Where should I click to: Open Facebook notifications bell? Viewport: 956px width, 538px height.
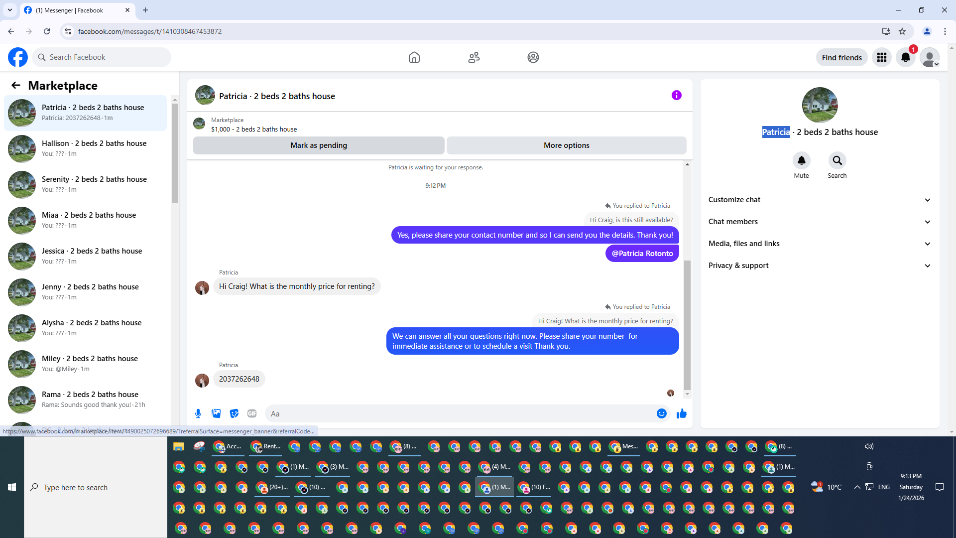pyautogui.click(x=905, y=58)
